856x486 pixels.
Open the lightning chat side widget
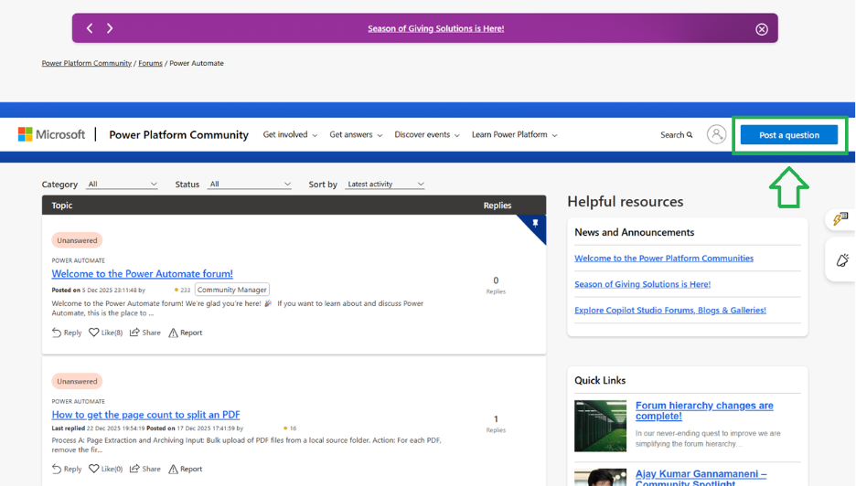pos(840,219)
